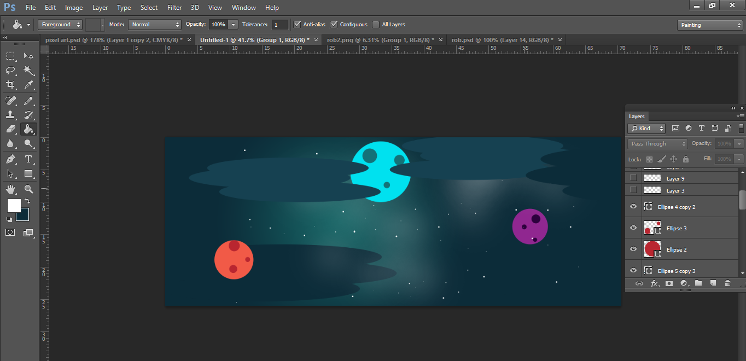Swap foreground and background colors
Image resolution: width=746 pixels, height=361 pixels.
point(27,201)
